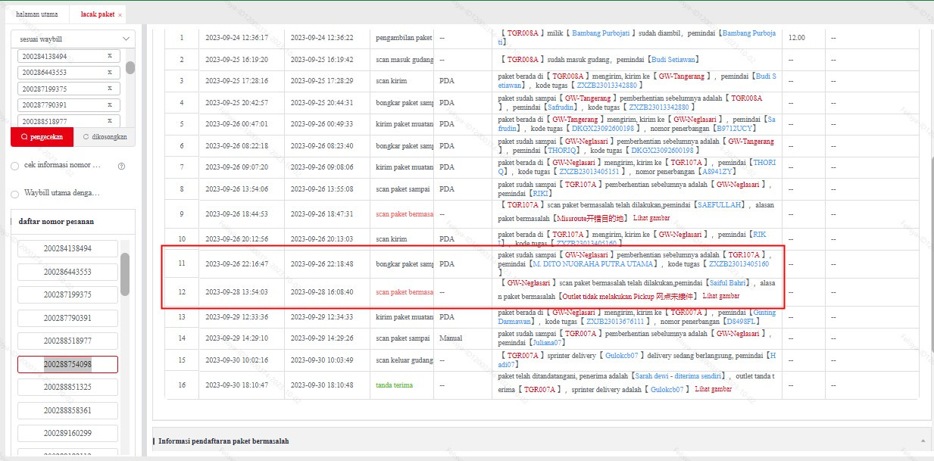Select order 200288518977 in daftar nomor pesanan
934x461 pixels.
click(x=67, y=341)
